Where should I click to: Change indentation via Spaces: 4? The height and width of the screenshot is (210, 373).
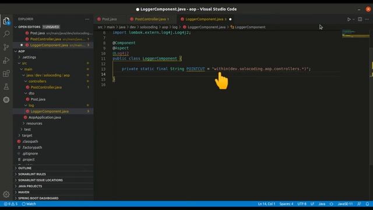[x=286, y=204]
